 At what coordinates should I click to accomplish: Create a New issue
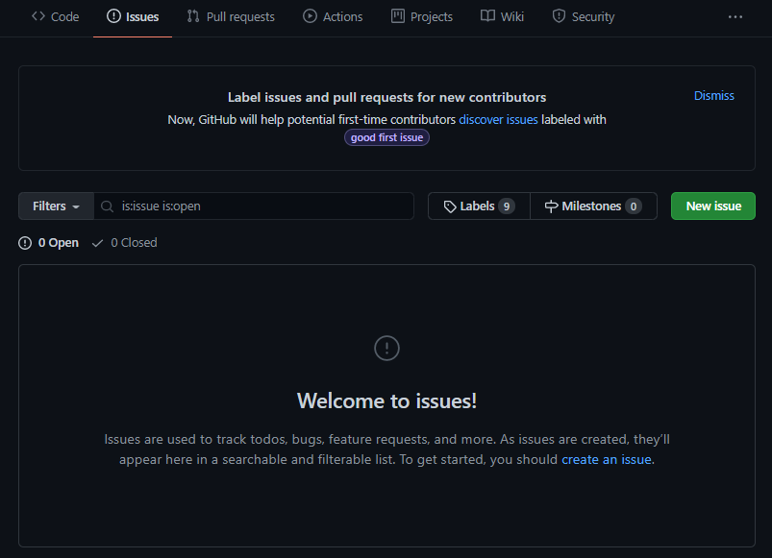713,206
